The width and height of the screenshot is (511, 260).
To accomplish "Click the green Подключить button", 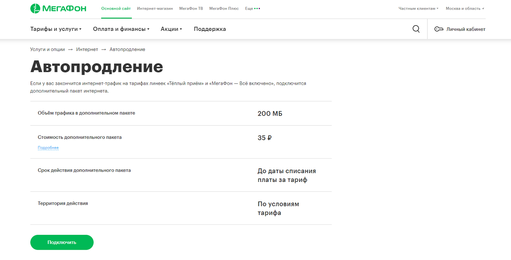I will point(62,242).
